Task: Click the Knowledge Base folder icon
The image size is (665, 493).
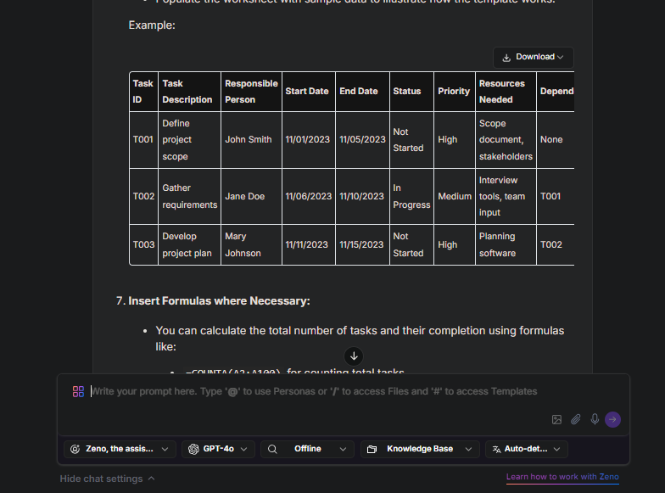Action: click(372, 449)
